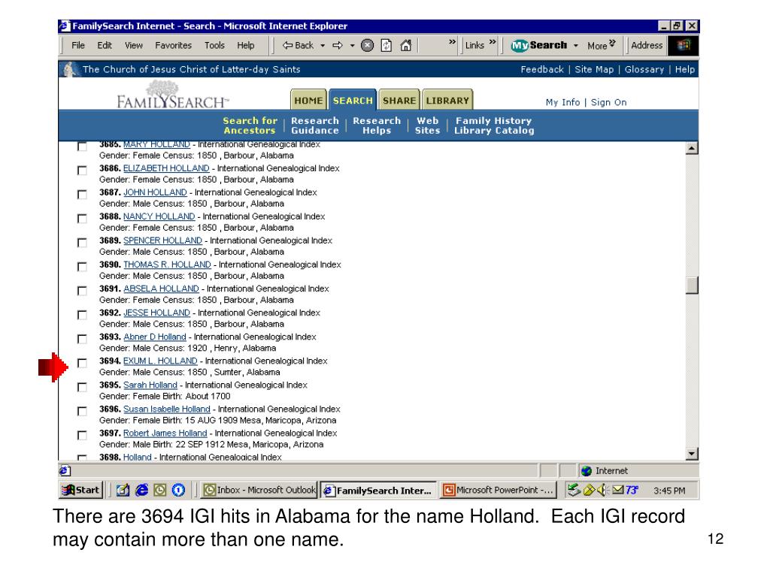
Task: Click the Help link in header
Action: click(684, 70)
